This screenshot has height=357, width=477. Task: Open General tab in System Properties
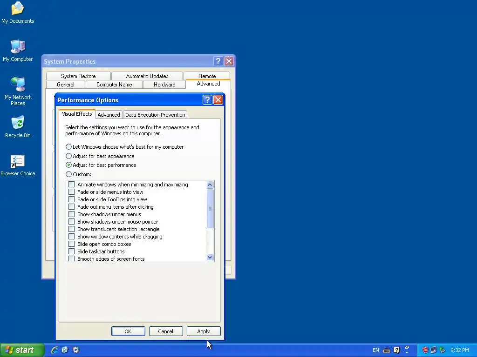coord(66,85)
